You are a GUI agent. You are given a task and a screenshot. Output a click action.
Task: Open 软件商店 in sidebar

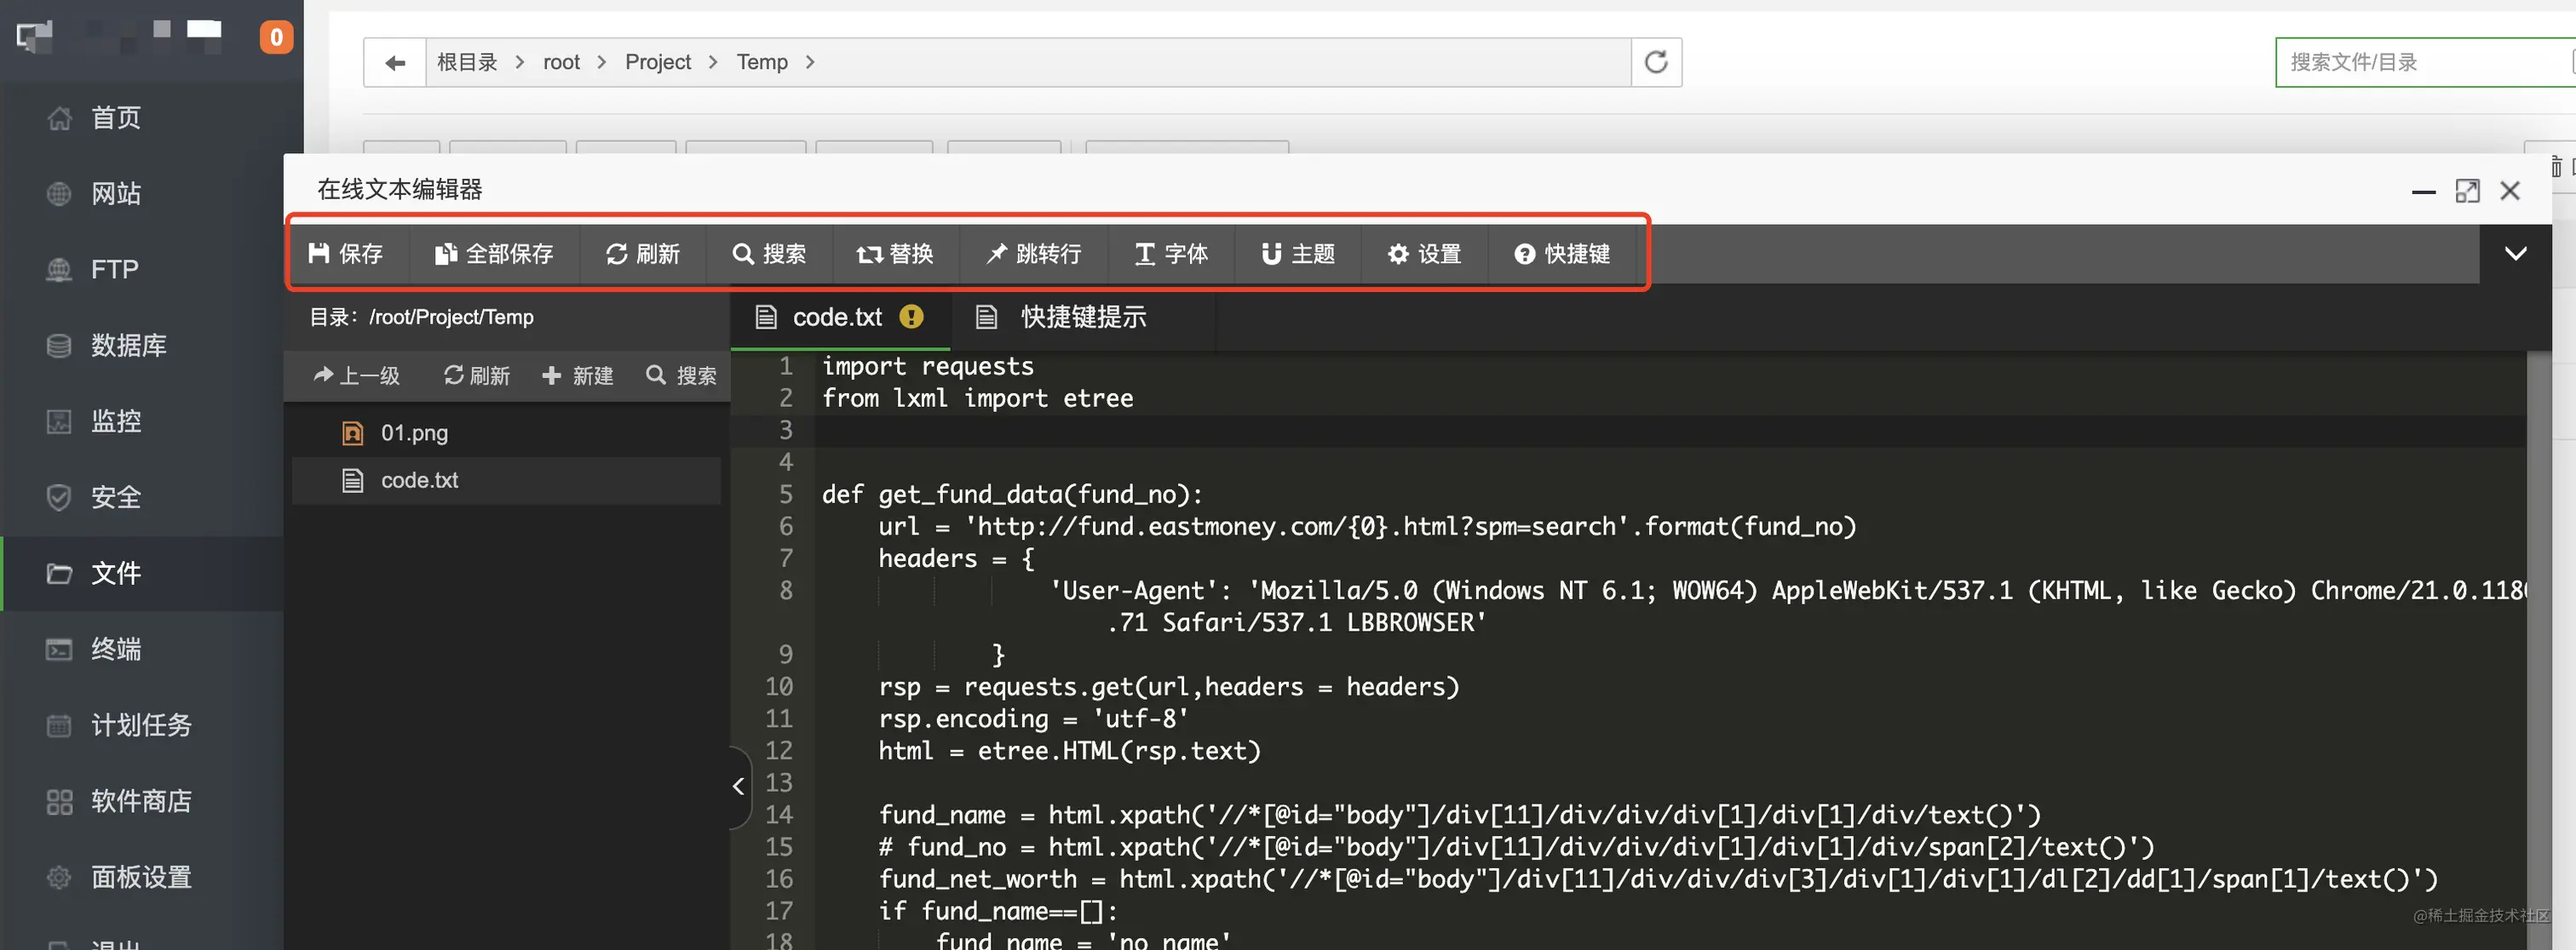pyautogui.click(x=142, y=801)
